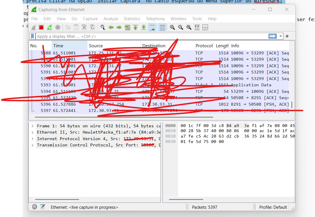Image resolution: width=315 pixels, height=217 pixels.
Task: Stop the running capture with red square
Action: [41, 27]
